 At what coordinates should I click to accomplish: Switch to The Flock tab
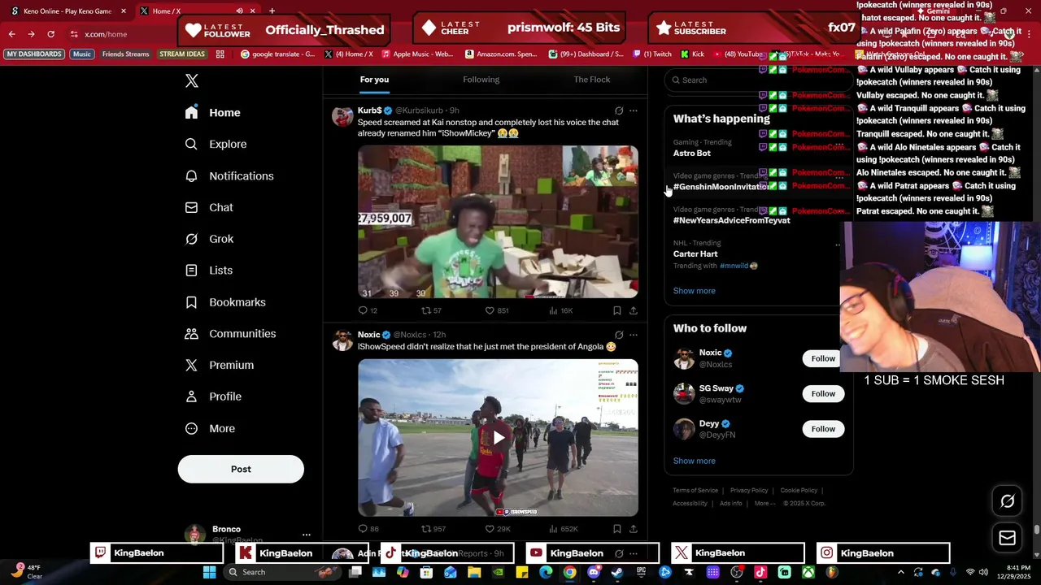[592, 80]
